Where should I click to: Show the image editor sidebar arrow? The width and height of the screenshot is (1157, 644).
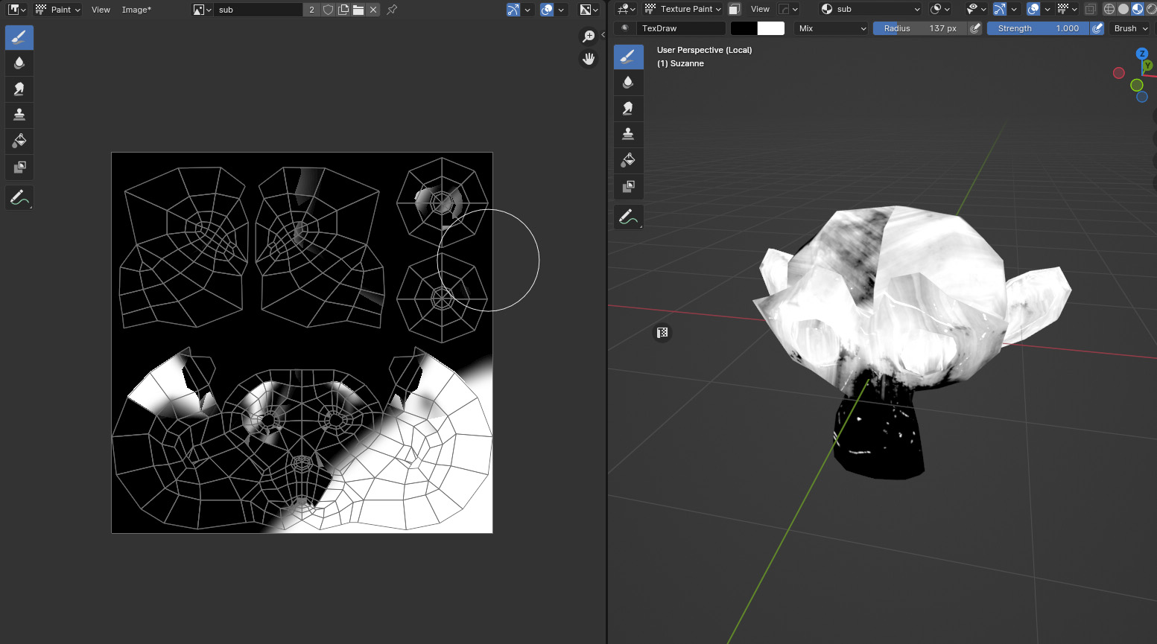point(603,34)
